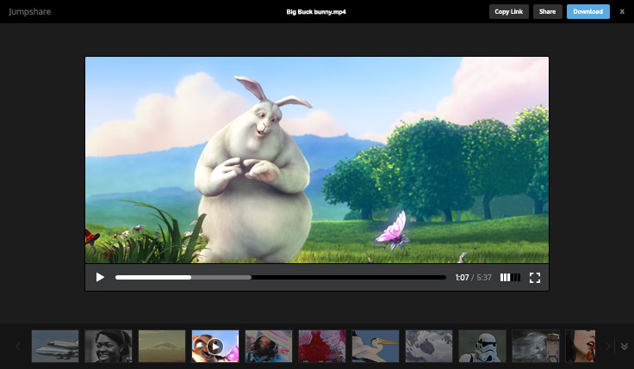Open the hazy mountain landscape thumbnail

tap(162, 346)
